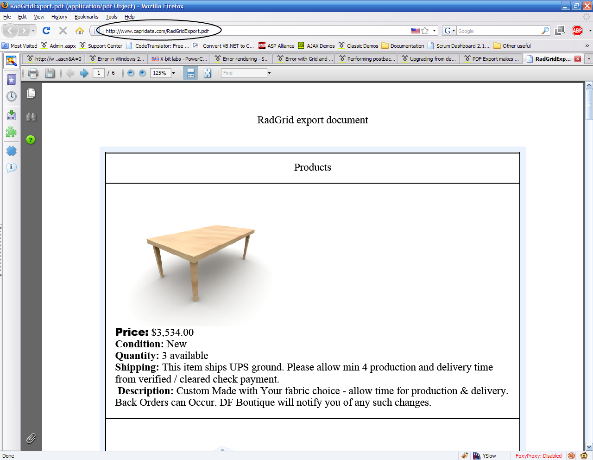
Task: Open the PDF search binoculars panel
Action: (x=31, y=117)
